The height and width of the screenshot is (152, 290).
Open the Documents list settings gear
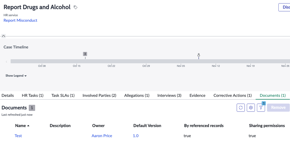pos(251,107)
